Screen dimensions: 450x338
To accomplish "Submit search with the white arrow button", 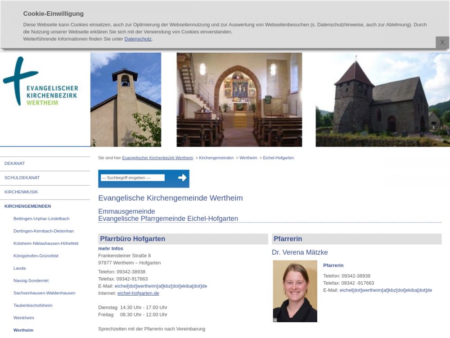I will [x=182, y=178].
